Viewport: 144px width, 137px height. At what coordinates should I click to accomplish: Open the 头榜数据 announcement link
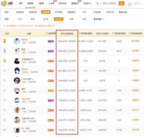point(30,26)
